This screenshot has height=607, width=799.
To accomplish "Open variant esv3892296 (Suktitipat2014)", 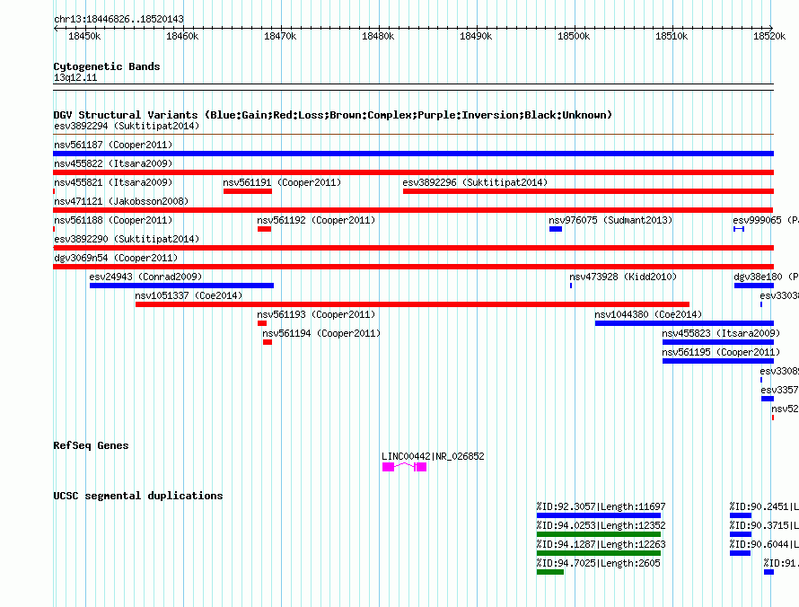I will coord(475,182).
